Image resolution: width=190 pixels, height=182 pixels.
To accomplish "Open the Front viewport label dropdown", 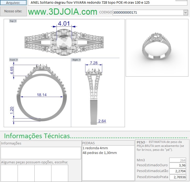I will 17,60.
